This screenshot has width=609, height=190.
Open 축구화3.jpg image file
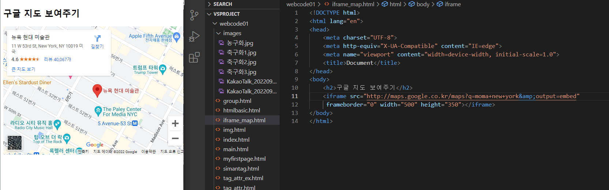coord(241,72)
